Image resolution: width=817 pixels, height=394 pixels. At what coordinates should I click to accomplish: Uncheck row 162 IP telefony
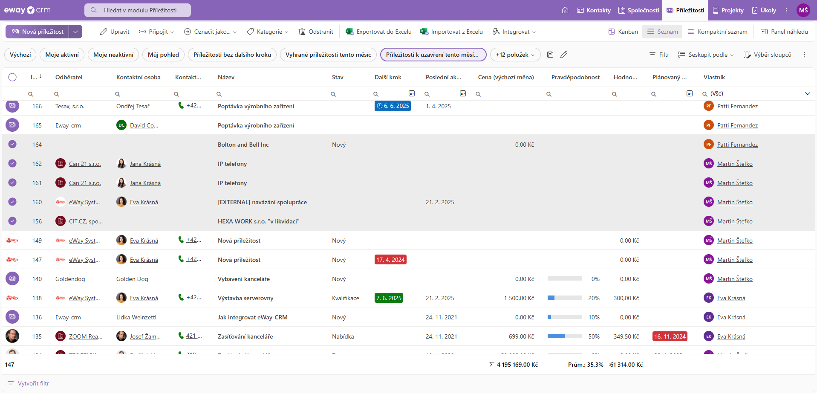[x=12, y=163]
